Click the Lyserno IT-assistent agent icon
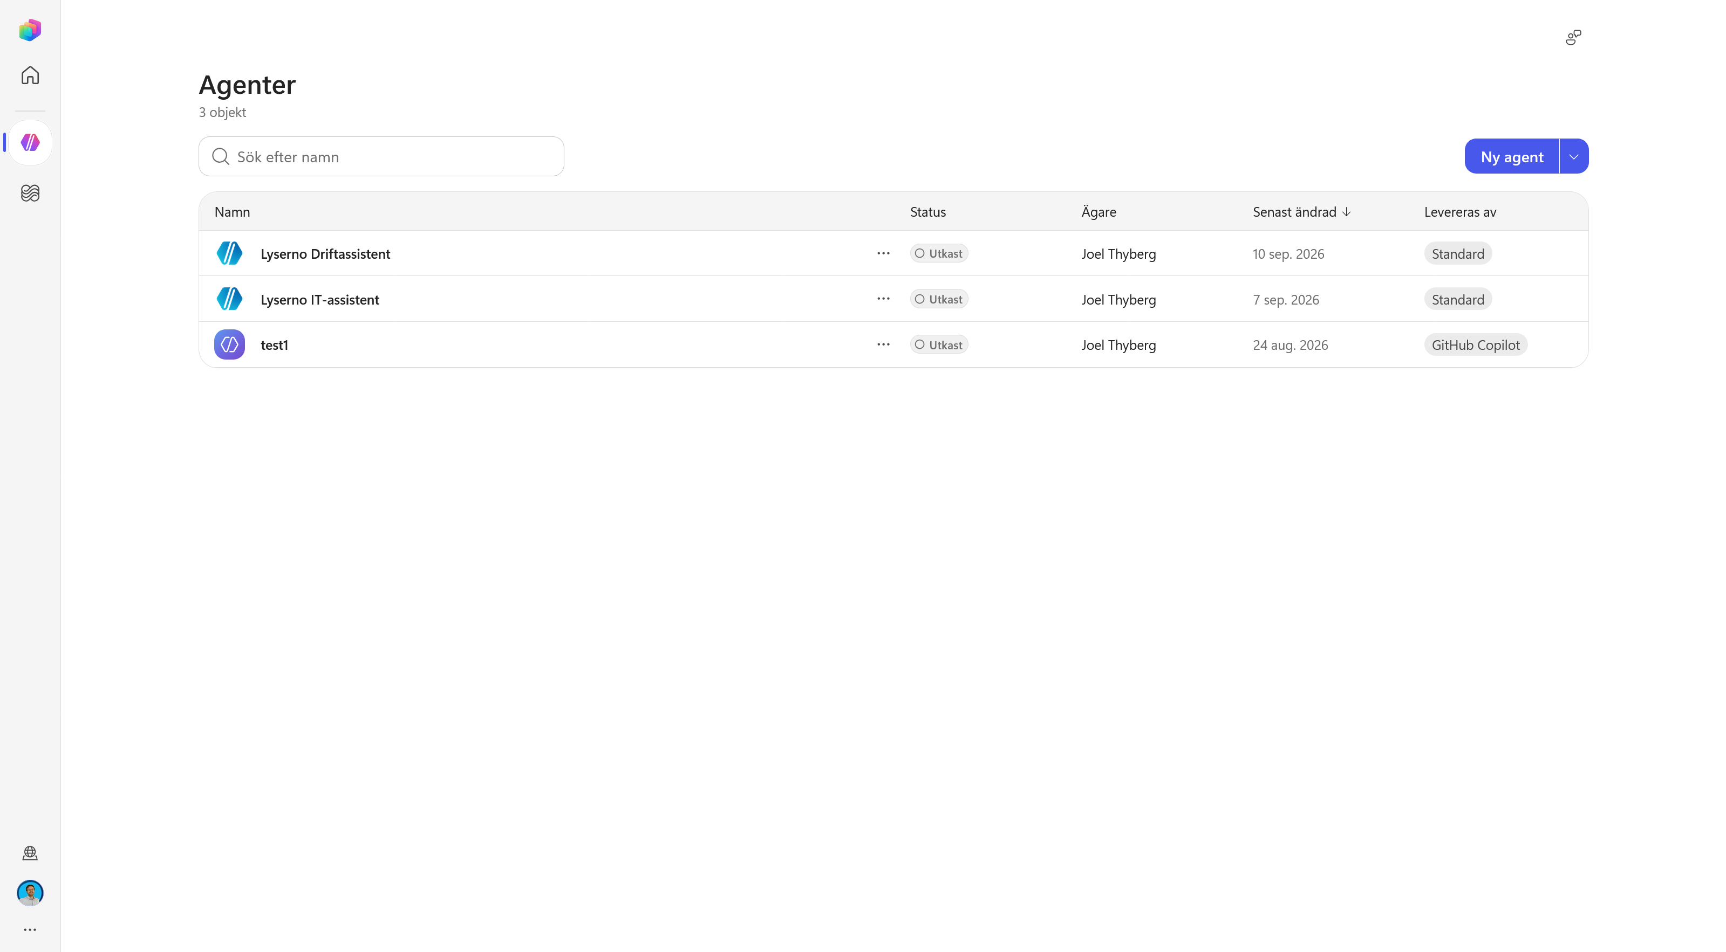 (229, 299)
